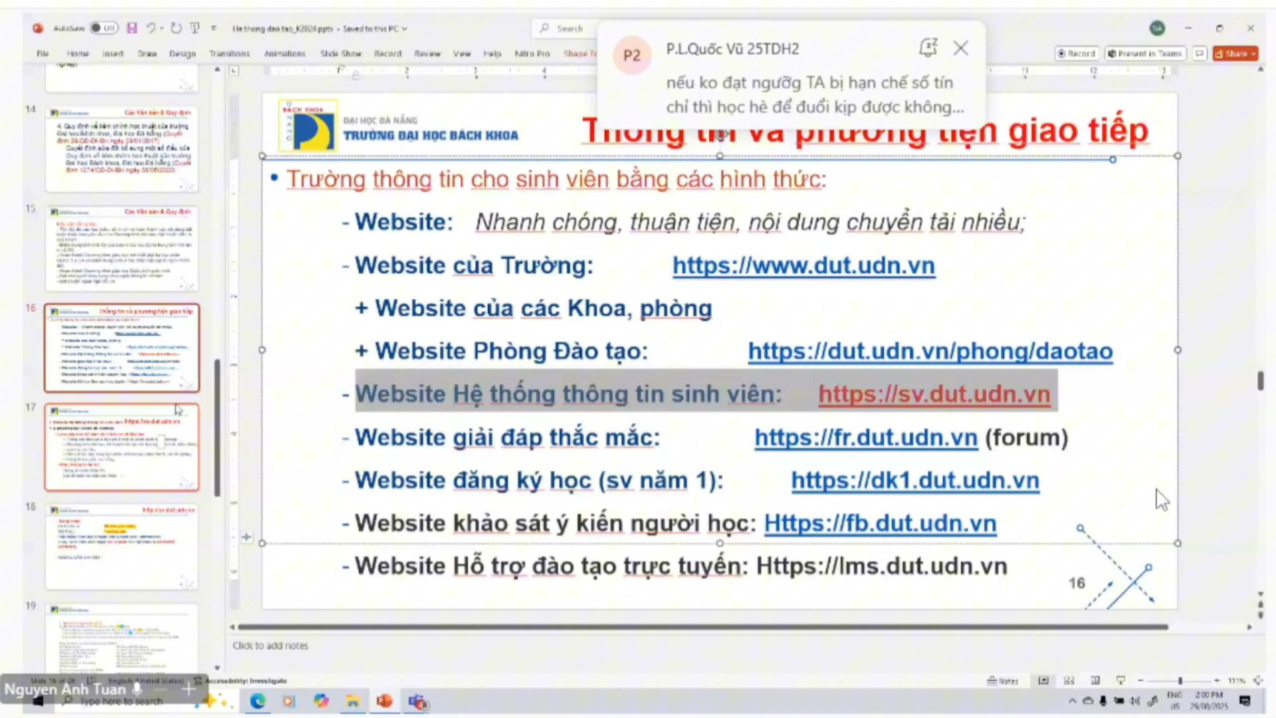The width and height of the screenshot is (1276, 718).
Task: Open Microsoft Teams from taskbar
Action: [418, 701]
